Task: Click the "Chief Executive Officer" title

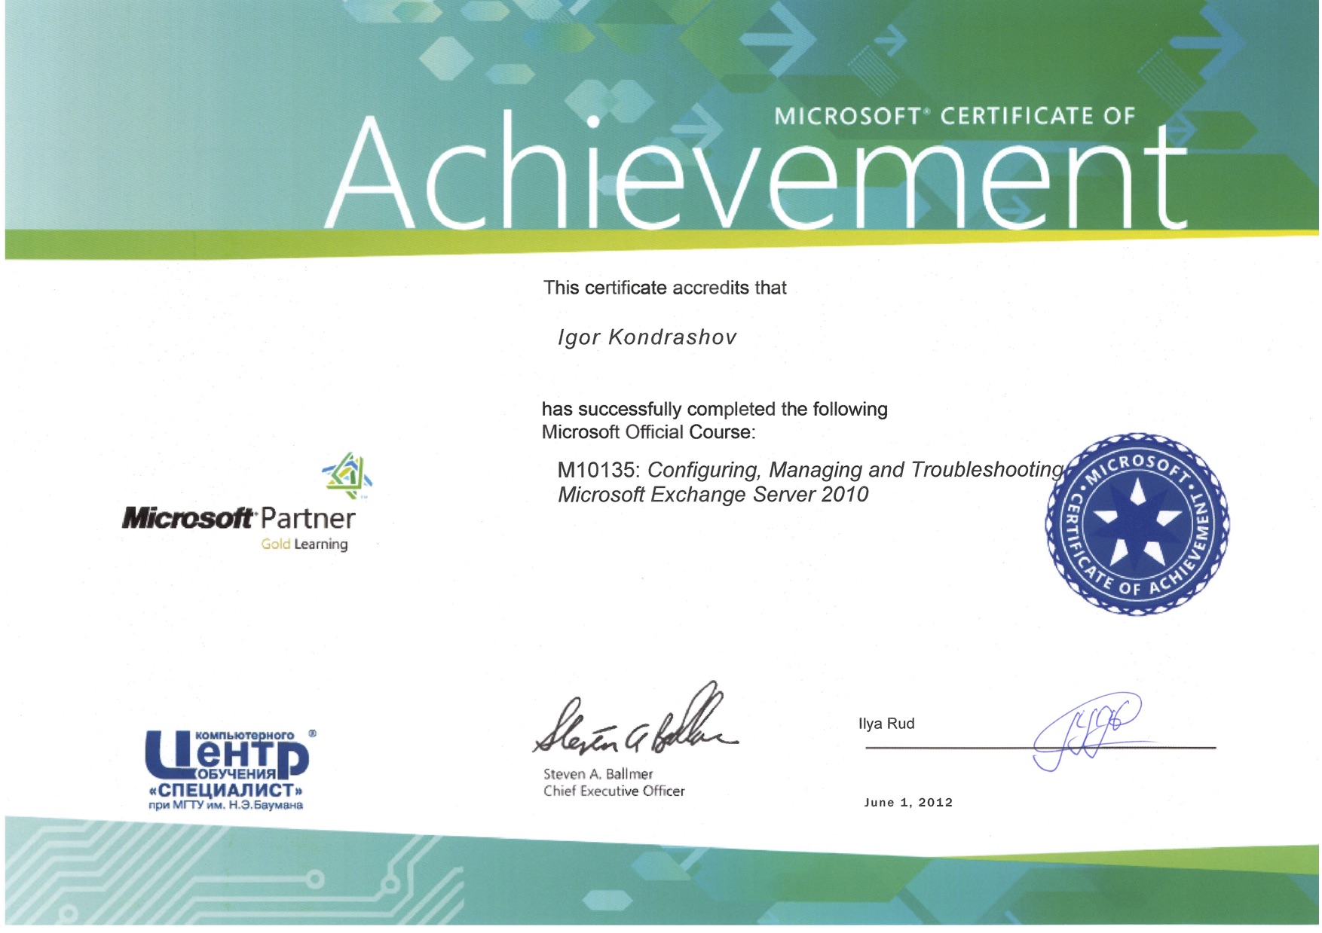Action: [614, 791]
